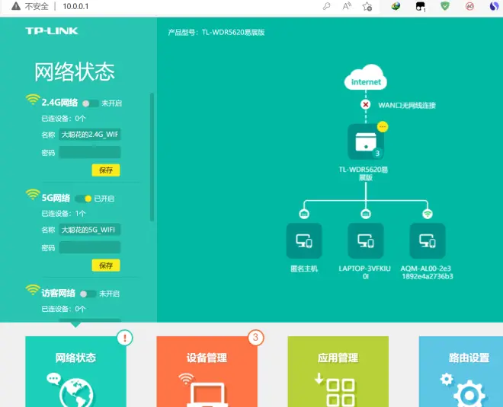The image size is (503, 407).
Task: Enable the 2.4G网络 switch
Action: 90,103
